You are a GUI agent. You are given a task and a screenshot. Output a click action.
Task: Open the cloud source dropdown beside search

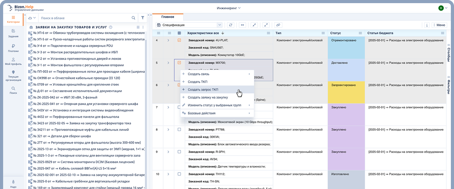coord(32,18)
